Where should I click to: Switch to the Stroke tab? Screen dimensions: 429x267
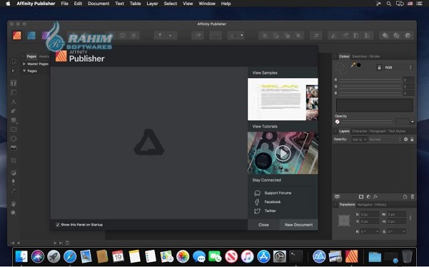coord(375,57)
